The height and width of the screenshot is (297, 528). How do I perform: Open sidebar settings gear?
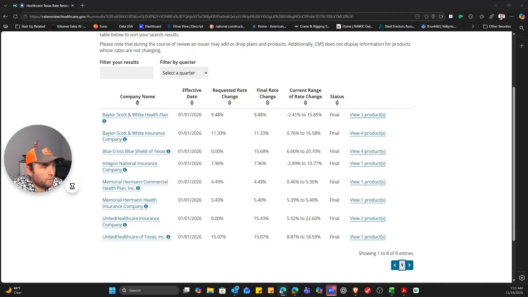tap(522, 278)
